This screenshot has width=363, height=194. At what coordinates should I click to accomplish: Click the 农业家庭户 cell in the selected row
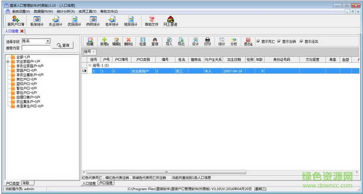[x=143, y=71]
